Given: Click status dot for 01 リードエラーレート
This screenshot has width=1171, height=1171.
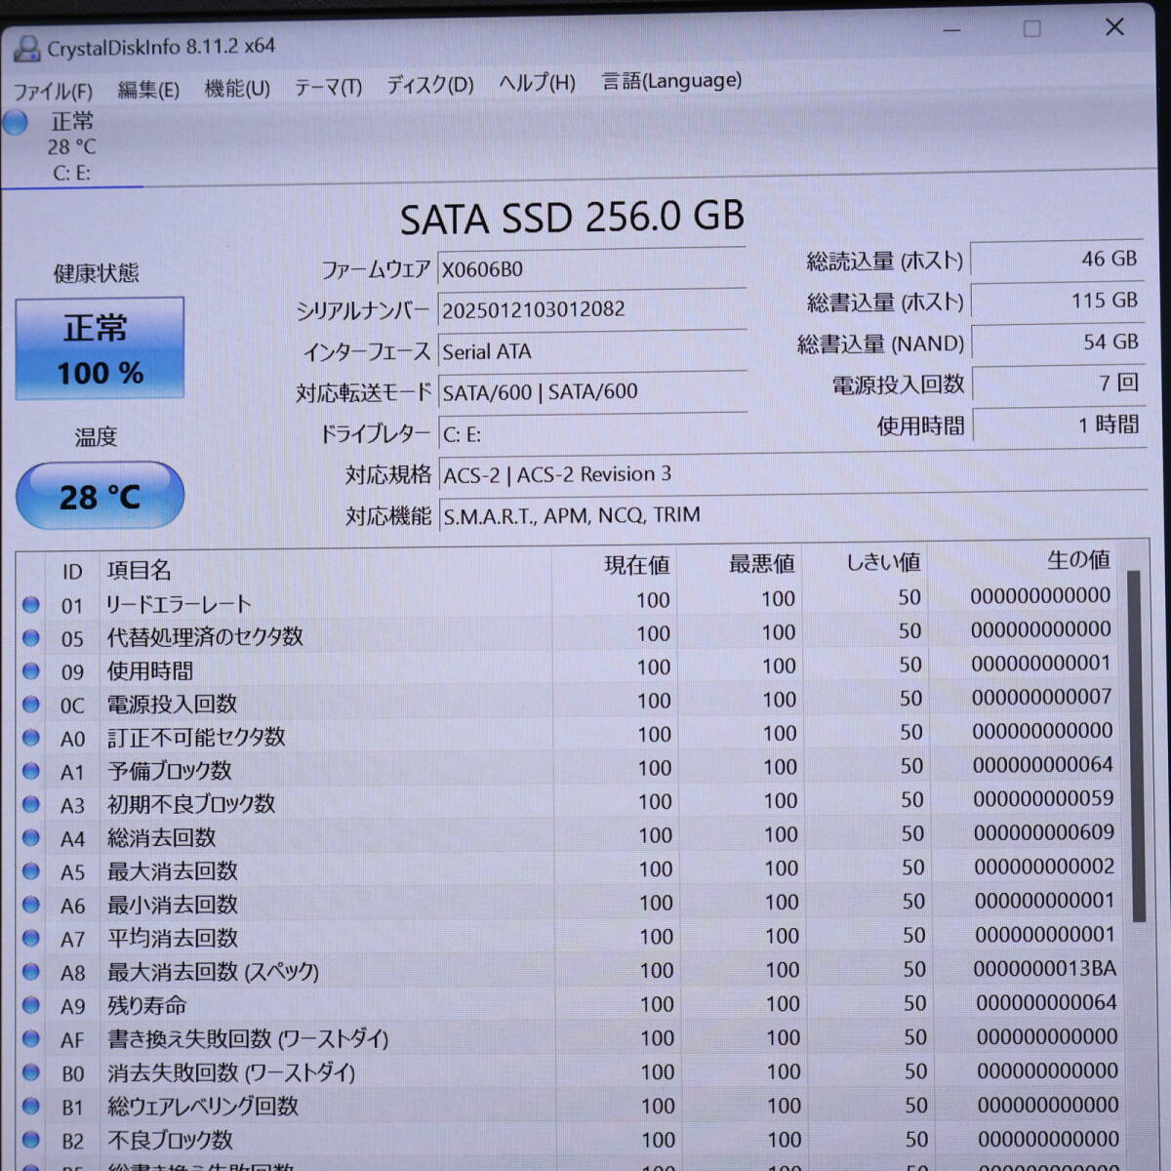Looking at the screenshot, I should (x=31, y=605).
